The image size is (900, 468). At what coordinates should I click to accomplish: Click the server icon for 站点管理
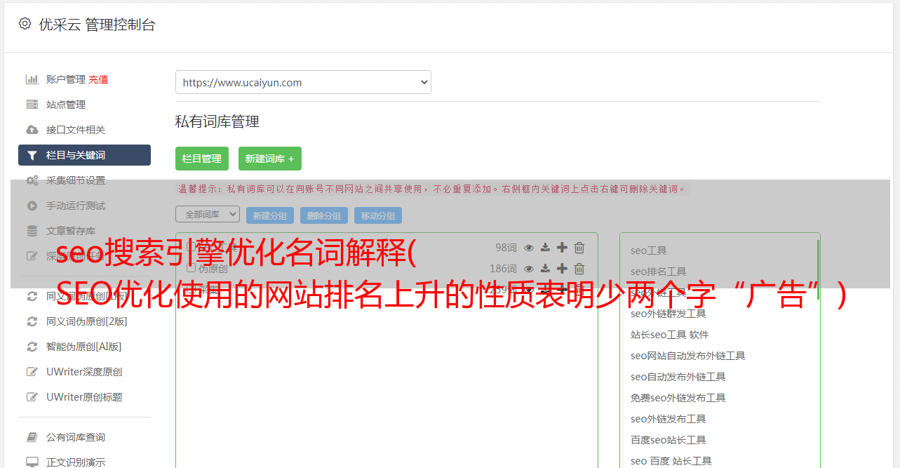coord(32,105)
